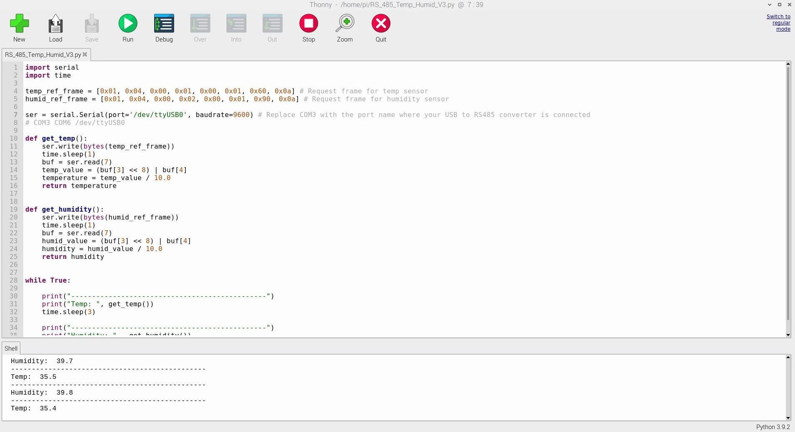Click 'import time' on line 2
Image resolution: width=795 pixels, height=432 pixels.
pyautogui.click(x=48, y=75)
